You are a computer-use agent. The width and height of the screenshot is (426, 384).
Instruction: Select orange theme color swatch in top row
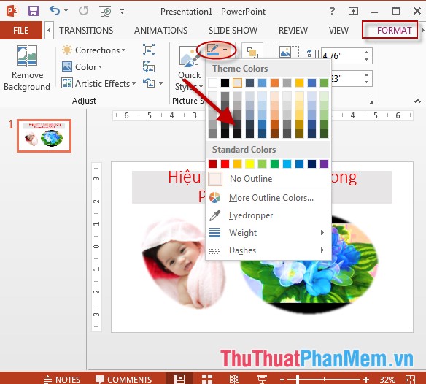274,83
